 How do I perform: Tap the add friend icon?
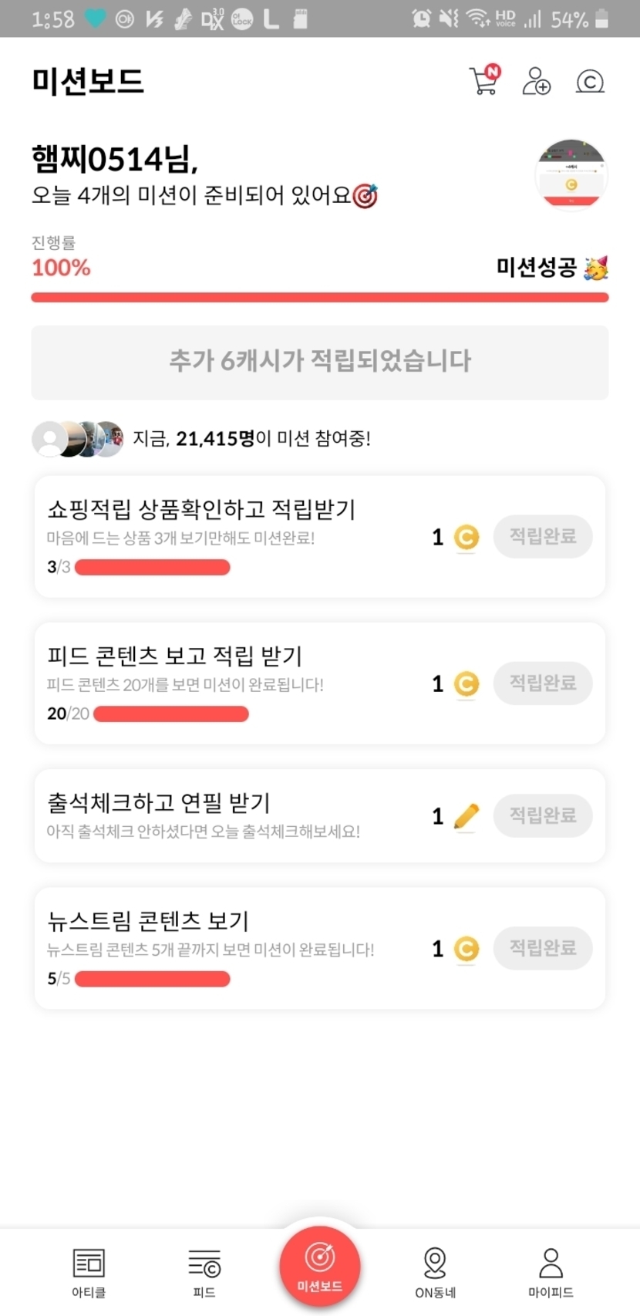pyautogui.click(x=536, y=80)
